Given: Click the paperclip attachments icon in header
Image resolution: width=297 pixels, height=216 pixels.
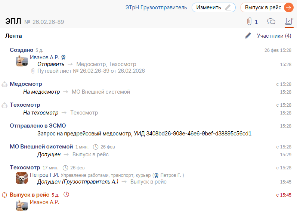Looking at the screenshot, I should coord(250,22).
